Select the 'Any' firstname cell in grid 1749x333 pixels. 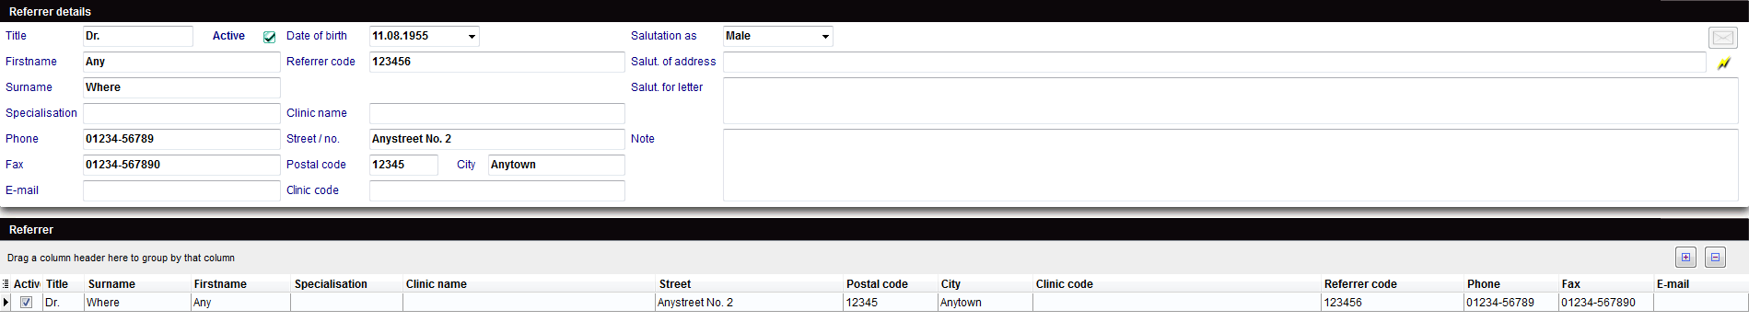(240, 303)
